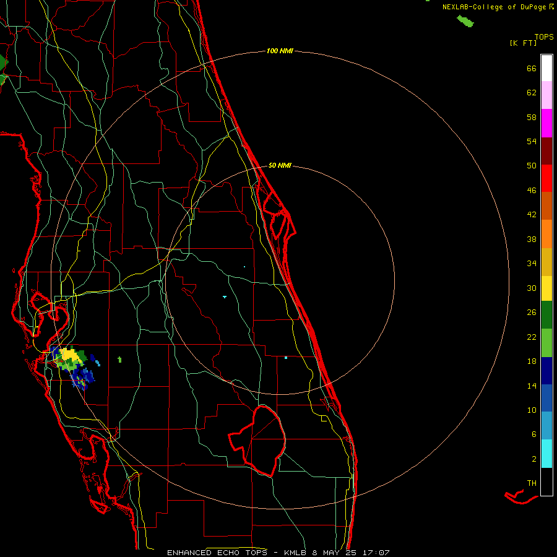Click the light blue 6 kft legend swatch
Viewport: 557px width, 557px height.
(546, 425)
